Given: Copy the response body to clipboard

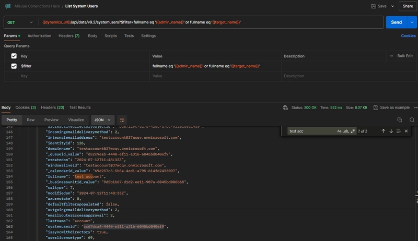Looking at the screenshot, I should point(400,119).
